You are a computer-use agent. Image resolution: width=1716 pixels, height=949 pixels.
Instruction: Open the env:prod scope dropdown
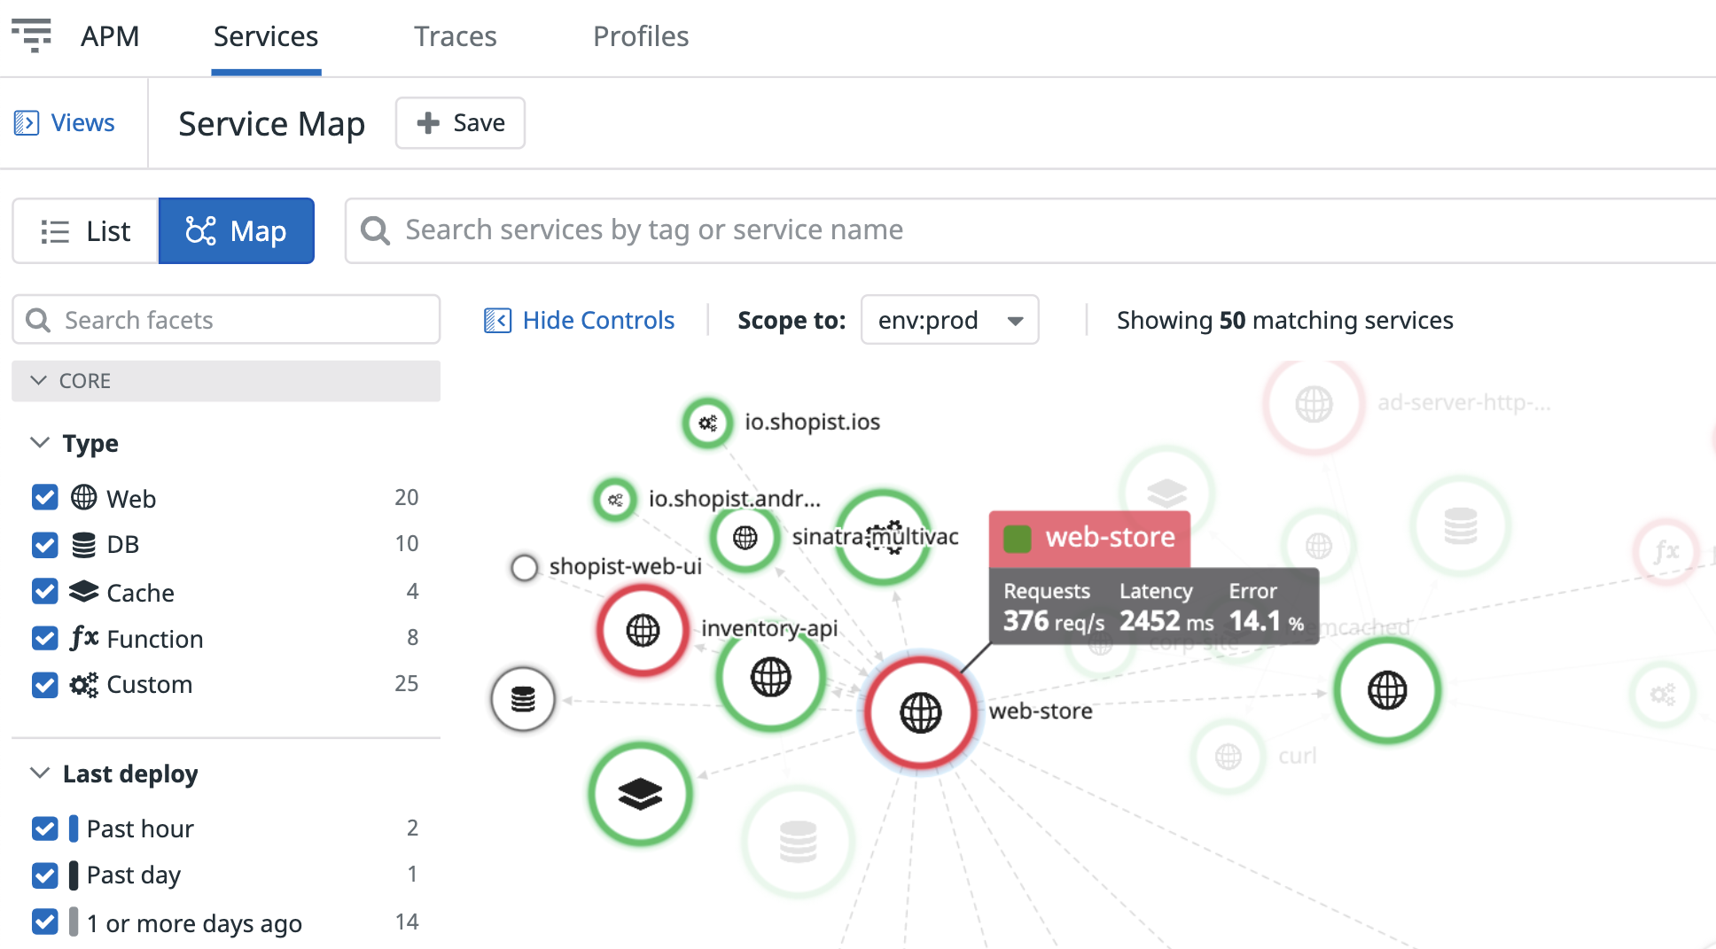coord(949,320)
